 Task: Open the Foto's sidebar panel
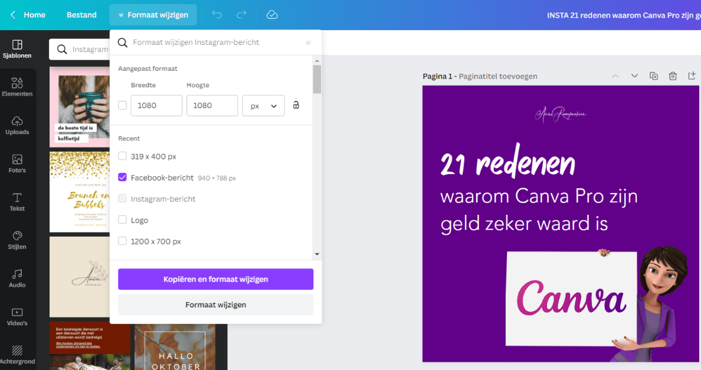17,163
